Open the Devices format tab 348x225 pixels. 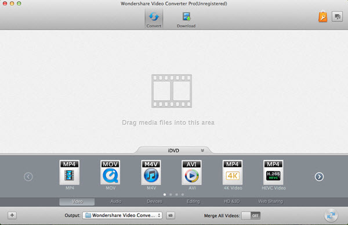tap(154, 202)
